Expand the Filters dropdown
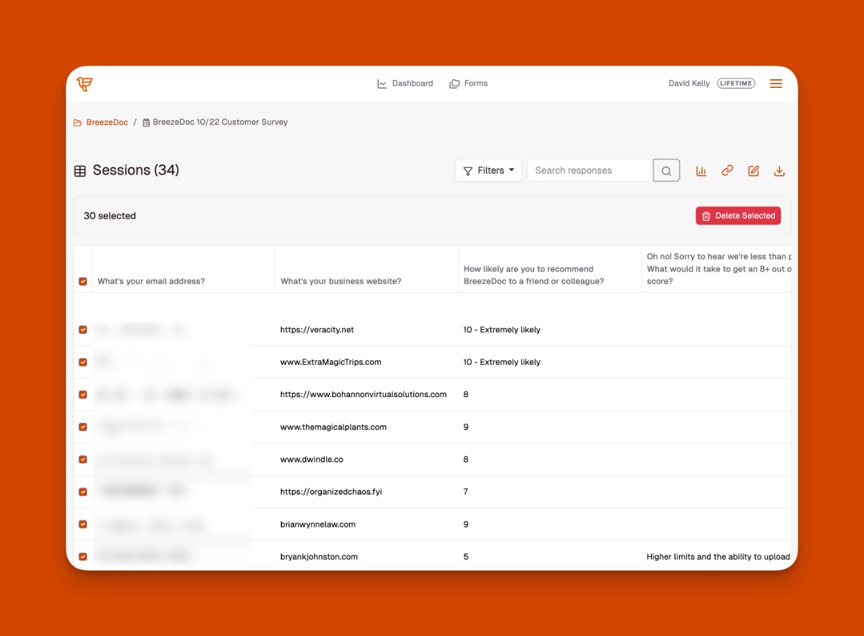Screen dimensions: 864x636 pos(489,171)
